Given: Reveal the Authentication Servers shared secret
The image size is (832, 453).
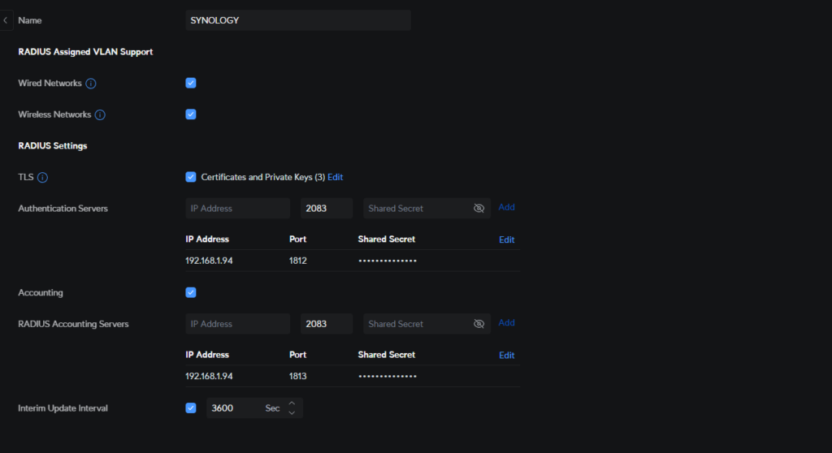Looking at the screenshot, I should click(x=479, y=209).
